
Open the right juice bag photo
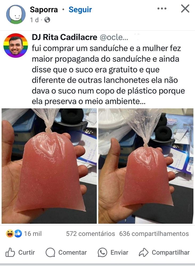[146, 166]
